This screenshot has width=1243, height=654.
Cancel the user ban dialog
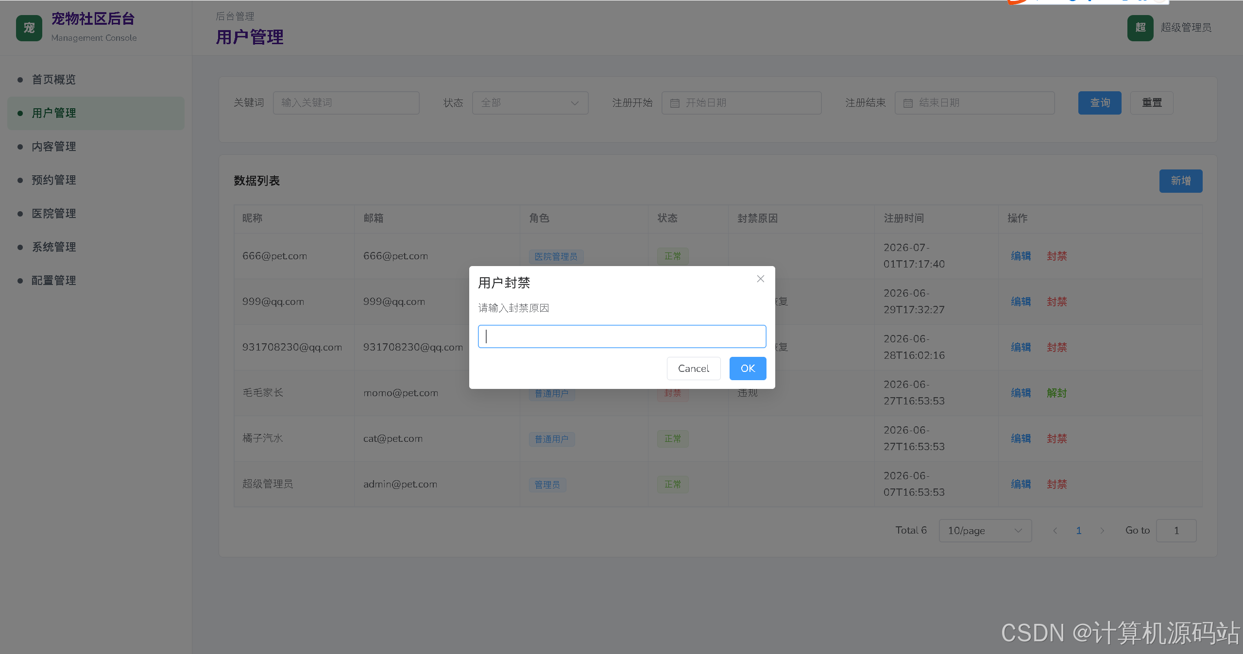tap(693, 369)
